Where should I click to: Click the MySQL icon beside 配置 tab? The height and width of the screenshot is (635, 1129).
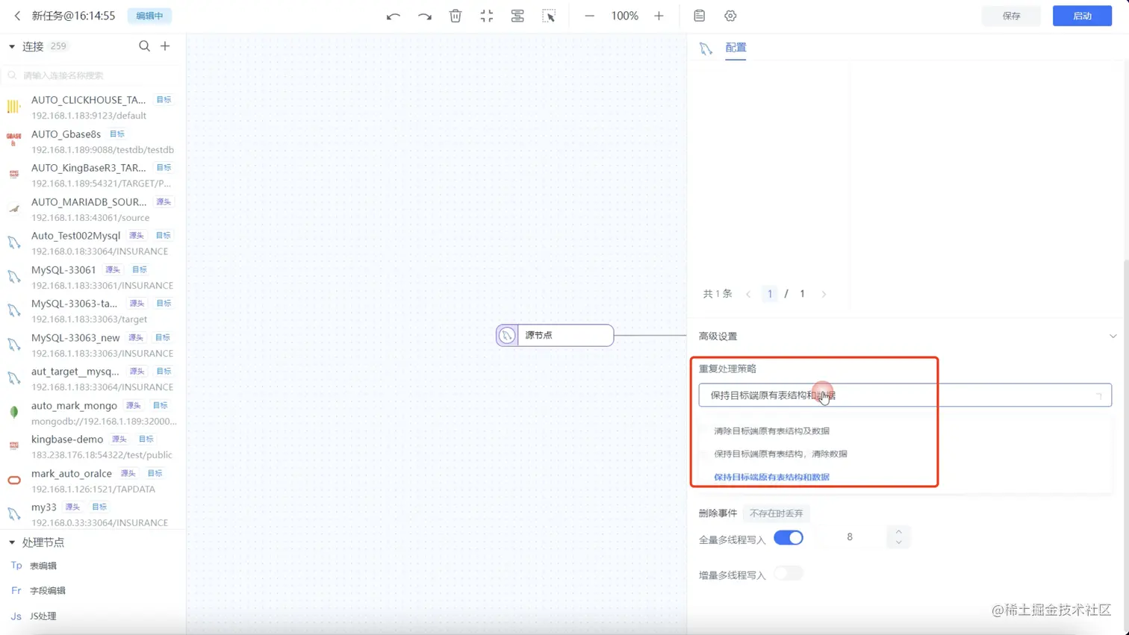(x=706, y=49)
